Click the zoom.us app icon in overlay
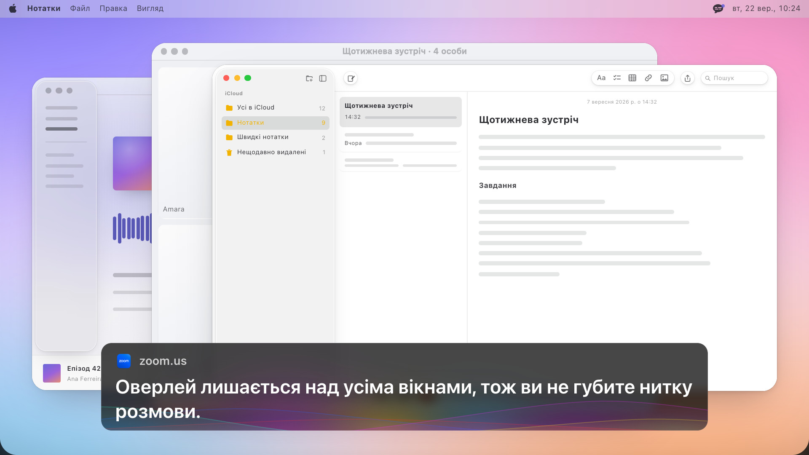809x455 pixels. tap(124, 361)
